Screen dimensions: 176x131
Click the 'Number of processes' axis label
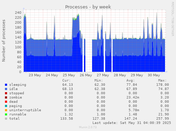(4, 41)
